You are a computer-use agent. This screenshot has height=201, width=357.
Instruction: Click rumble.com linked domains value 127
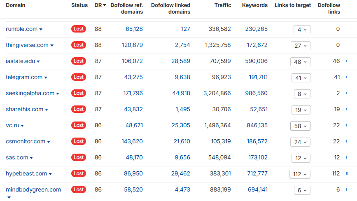coord(186,29)
